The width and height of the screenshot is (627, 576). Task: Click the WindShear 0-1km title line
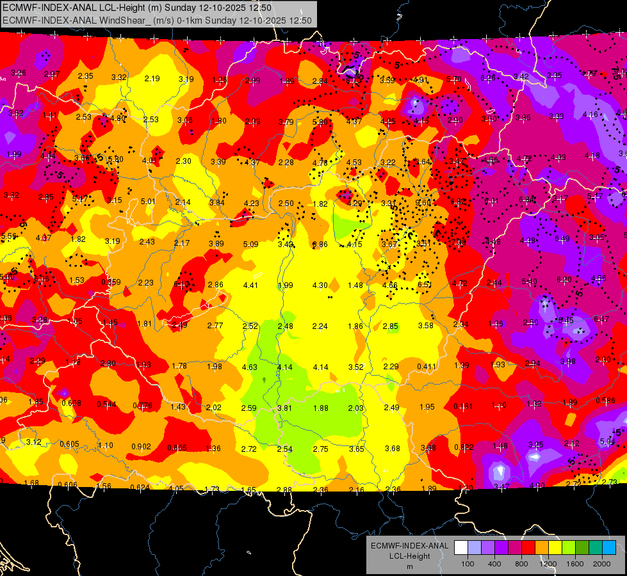pyautogui.click(x=156, y=20)
